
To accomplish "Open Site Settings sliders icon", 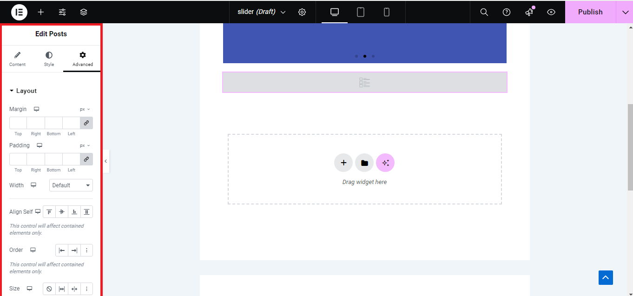I will point(62,12).
